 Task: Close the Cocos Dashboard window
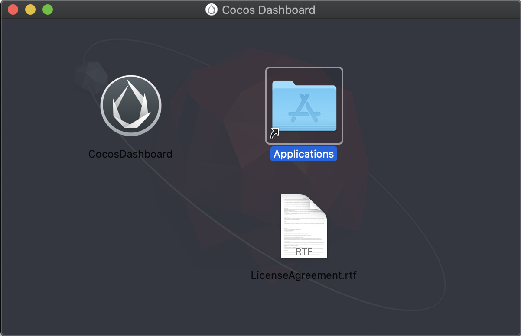(13, 10)
